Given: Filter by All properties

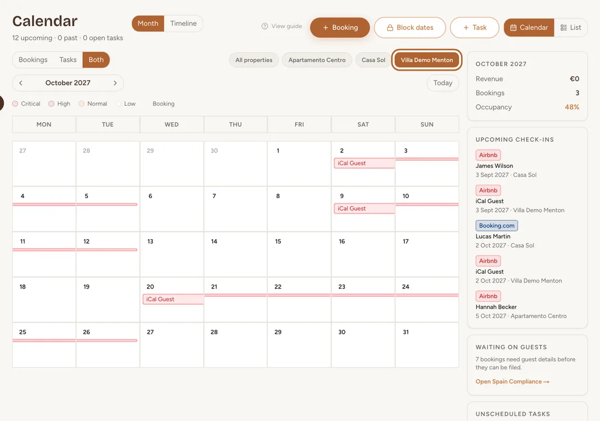Looking at the screenshot, I should pos(254,60).
